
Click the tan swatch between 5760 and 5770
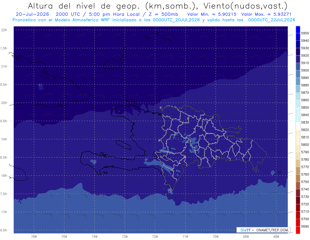[298, 171]
